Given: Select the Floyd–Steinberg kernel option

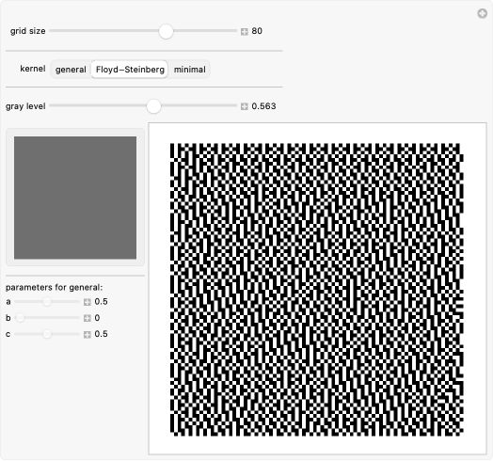Looking at the screenshot, I should coord(130,70).
